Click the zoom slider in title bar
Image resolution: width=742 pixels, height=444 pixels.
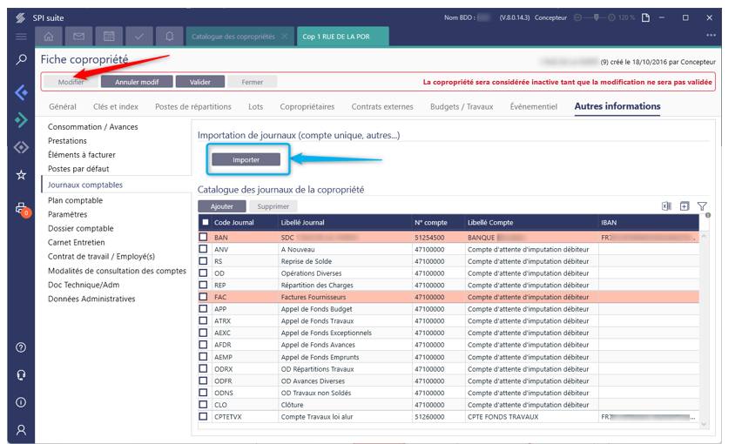pos(596,17)
